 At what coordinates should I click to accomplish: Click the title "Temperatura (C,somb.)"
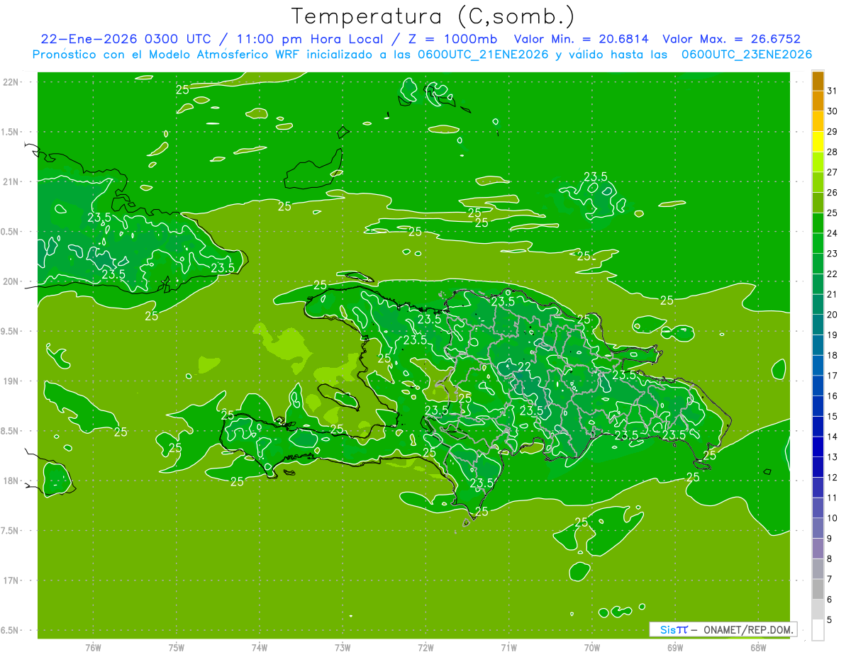[433, 16]
